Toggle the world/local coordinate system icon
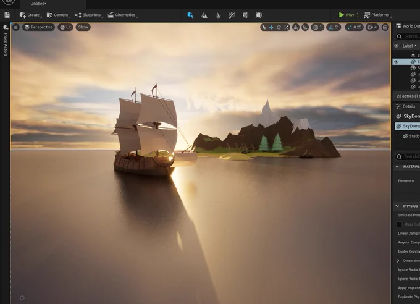 click(296, 27)
